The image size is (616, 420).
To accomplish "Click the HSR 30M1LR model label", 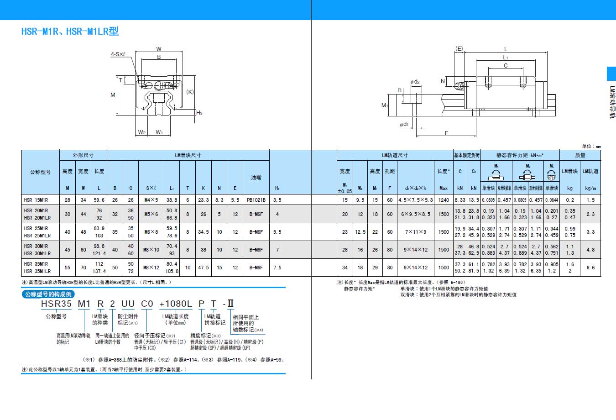I will click(37, 253).
